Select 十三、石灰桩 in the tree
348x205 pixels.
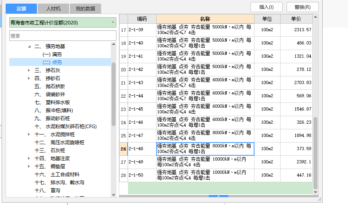point(50,150)
